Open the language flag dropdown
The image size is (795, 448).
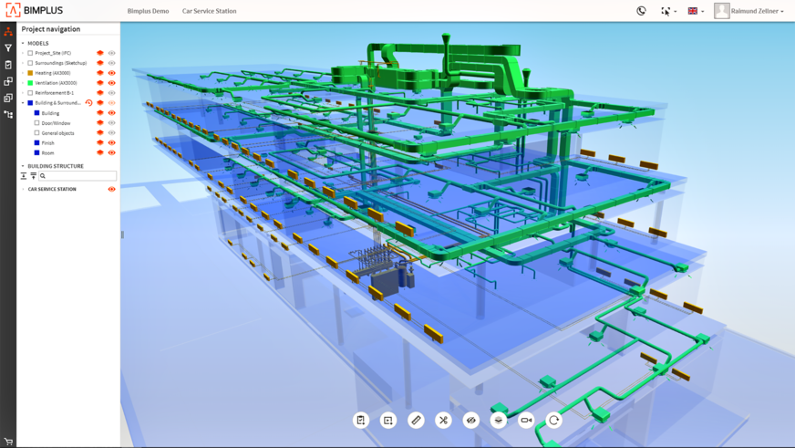(696, 11)
